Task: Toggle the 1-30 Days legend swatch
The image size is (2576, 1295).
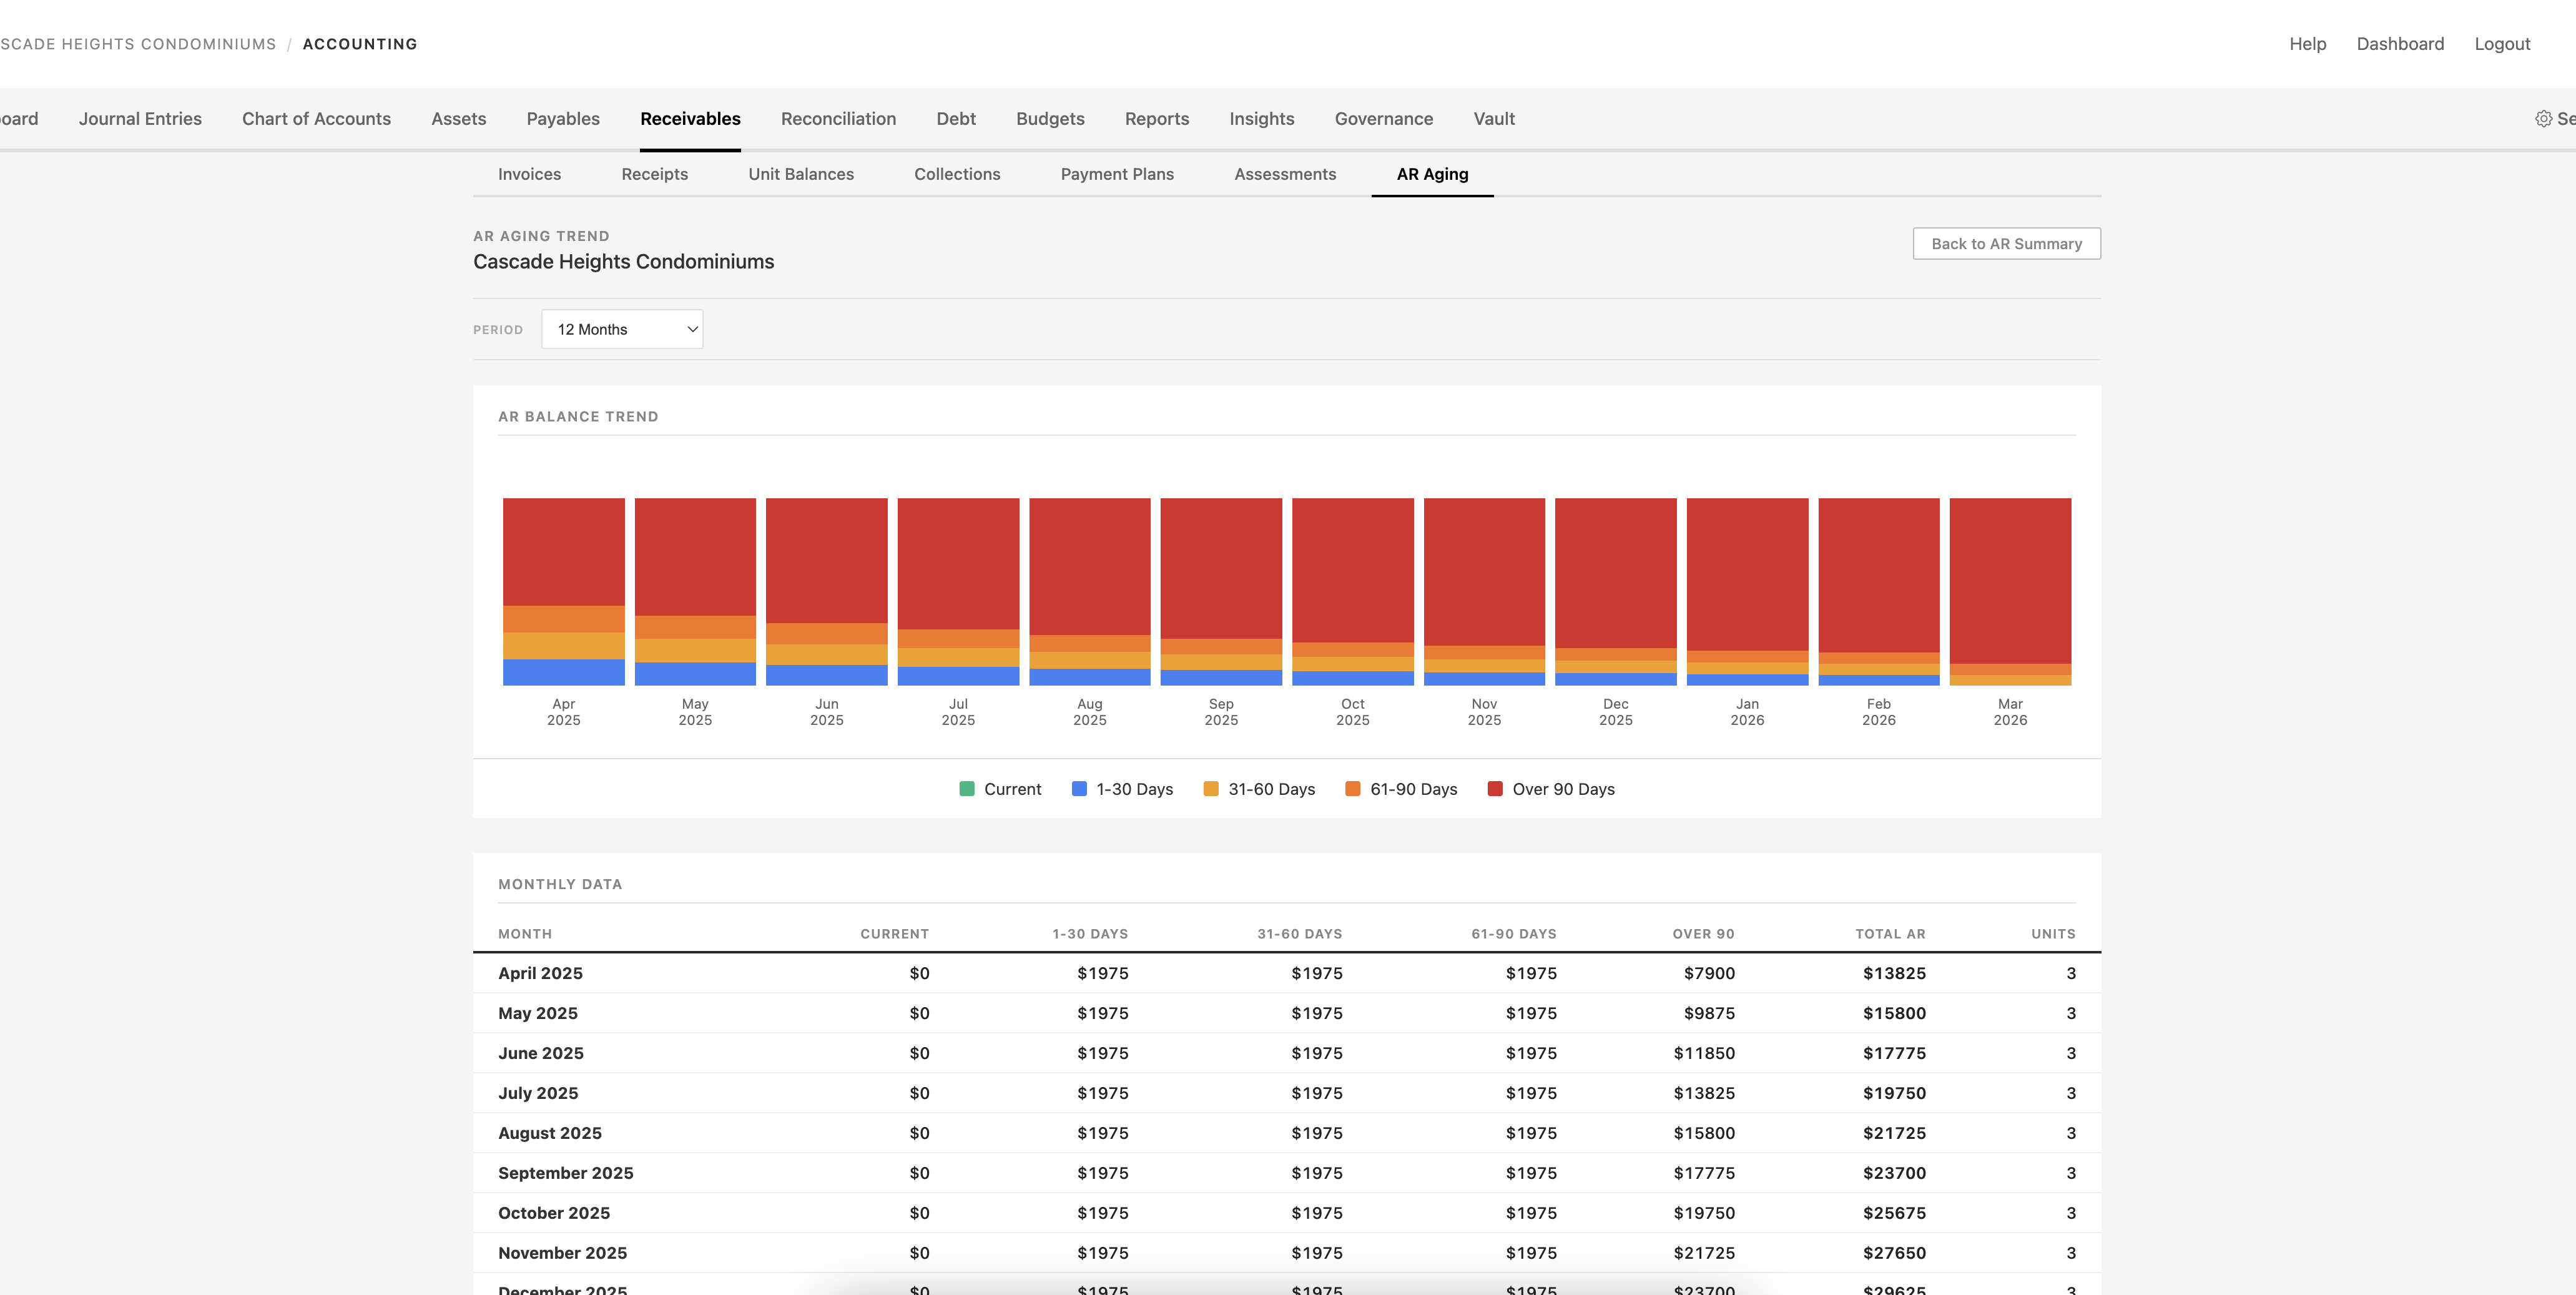Action: pos(1079,789)
